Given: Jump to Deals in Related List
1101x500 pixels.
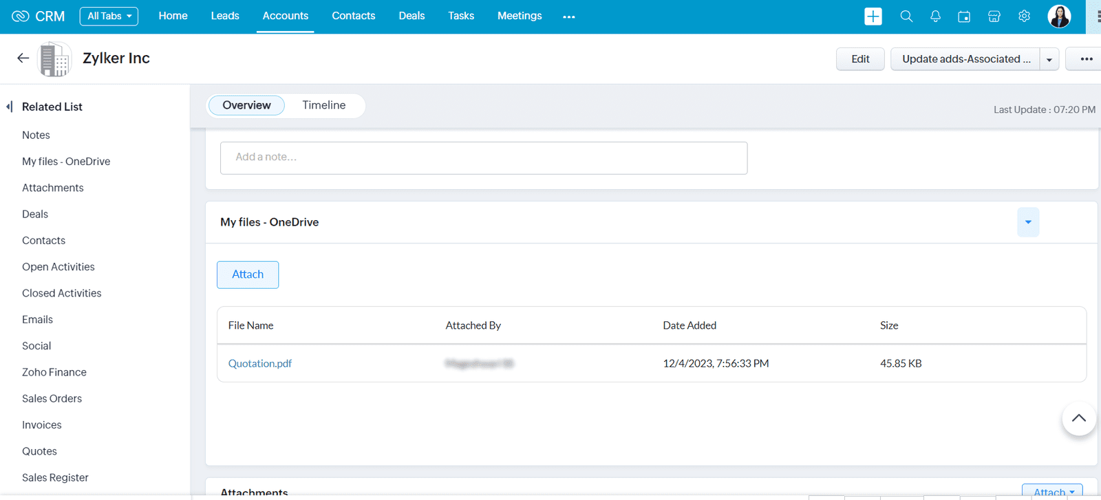Looking at the screenshot, I should [x=35, y=215].
